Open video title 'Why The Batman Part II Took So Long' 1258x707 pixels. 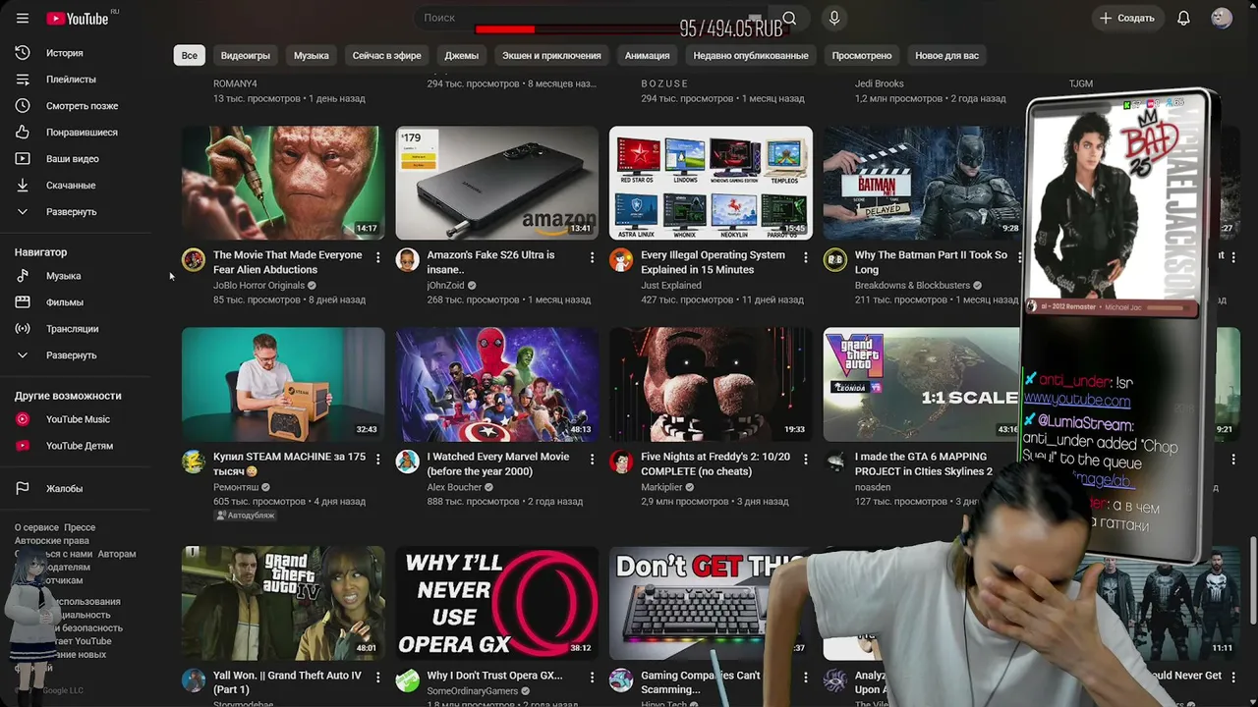pyautogui.click(x=931, y=262)
